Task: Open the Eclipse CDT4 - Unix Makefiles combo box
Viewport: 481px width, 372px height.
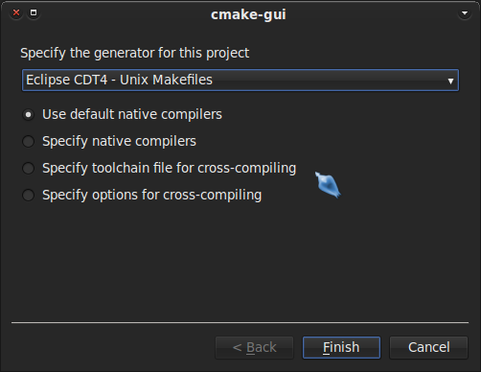Action: pyautogui.click(x=240, y=81)
